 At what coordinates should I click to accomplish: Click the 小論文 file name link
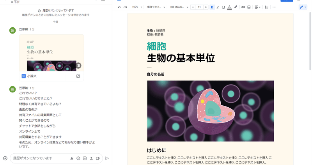point(32,76)
